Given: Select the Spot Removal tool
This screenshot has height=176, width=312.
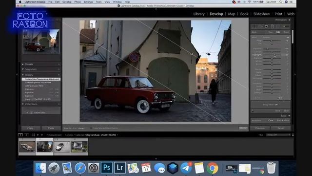Looking at the screenshot, I should click(261, 26).
